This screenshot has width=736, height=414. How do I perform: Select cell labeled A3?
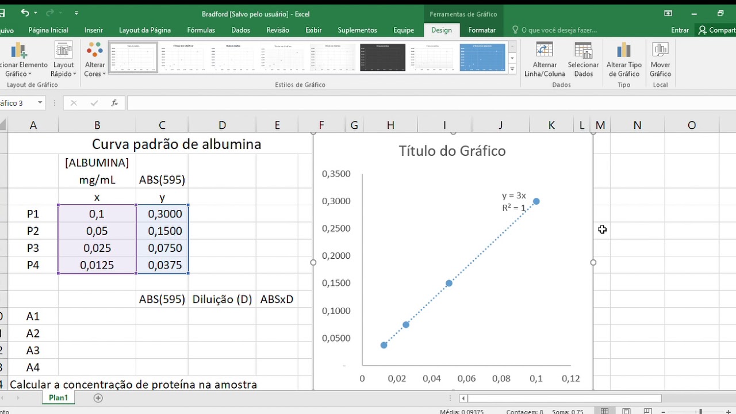click(33, 350)
